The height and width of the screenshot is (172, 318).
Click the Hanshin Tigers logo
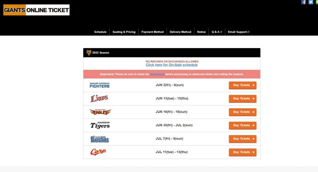pyautogui.click(x=100, y=125)
